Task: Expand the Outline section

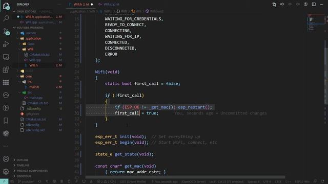Action: pyautogui.click(x=22, y=160)
